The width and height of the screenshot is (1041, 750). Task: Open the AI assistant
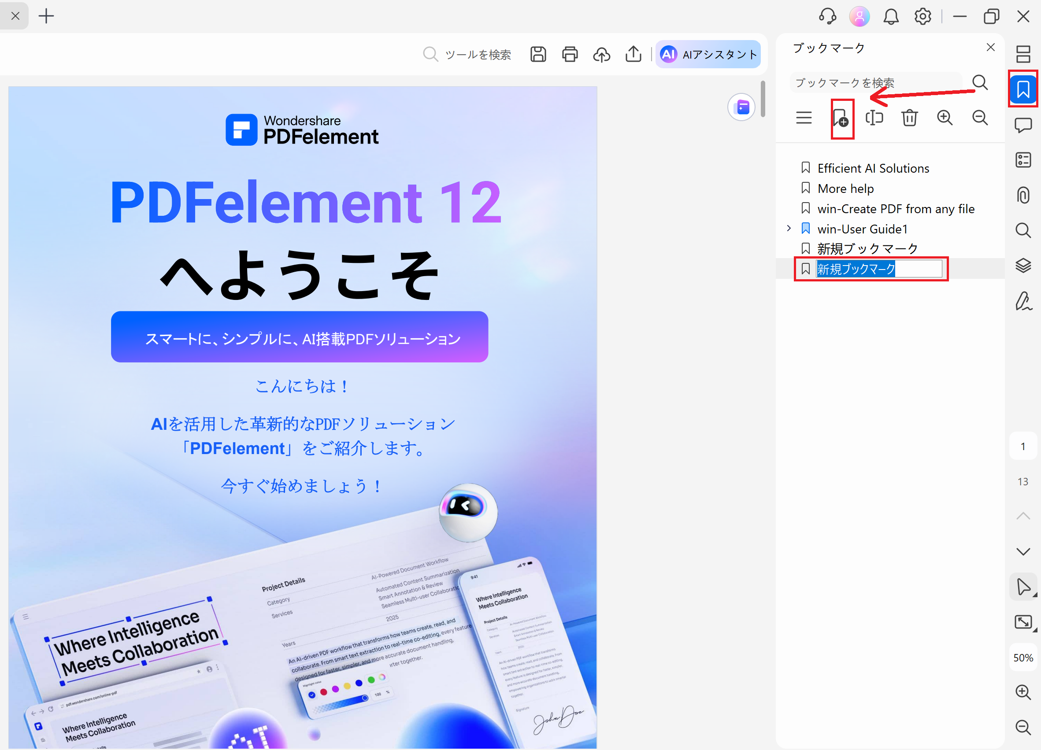708,54
